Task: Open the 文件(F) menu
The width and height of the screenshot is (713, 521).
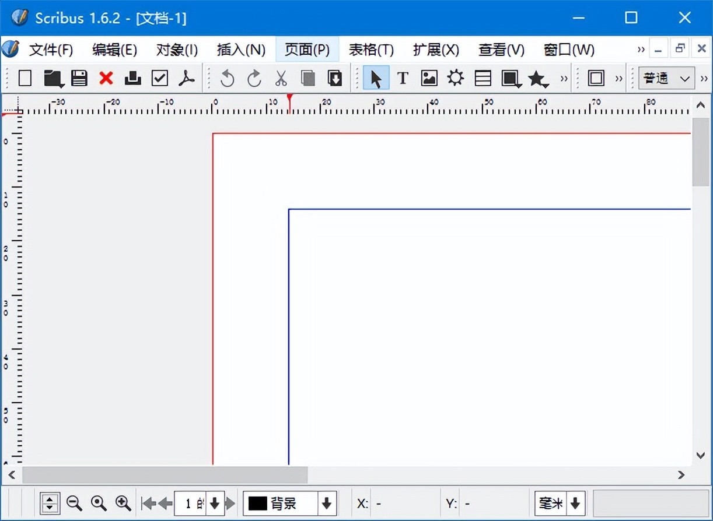Action: click(x=51, y=50)
